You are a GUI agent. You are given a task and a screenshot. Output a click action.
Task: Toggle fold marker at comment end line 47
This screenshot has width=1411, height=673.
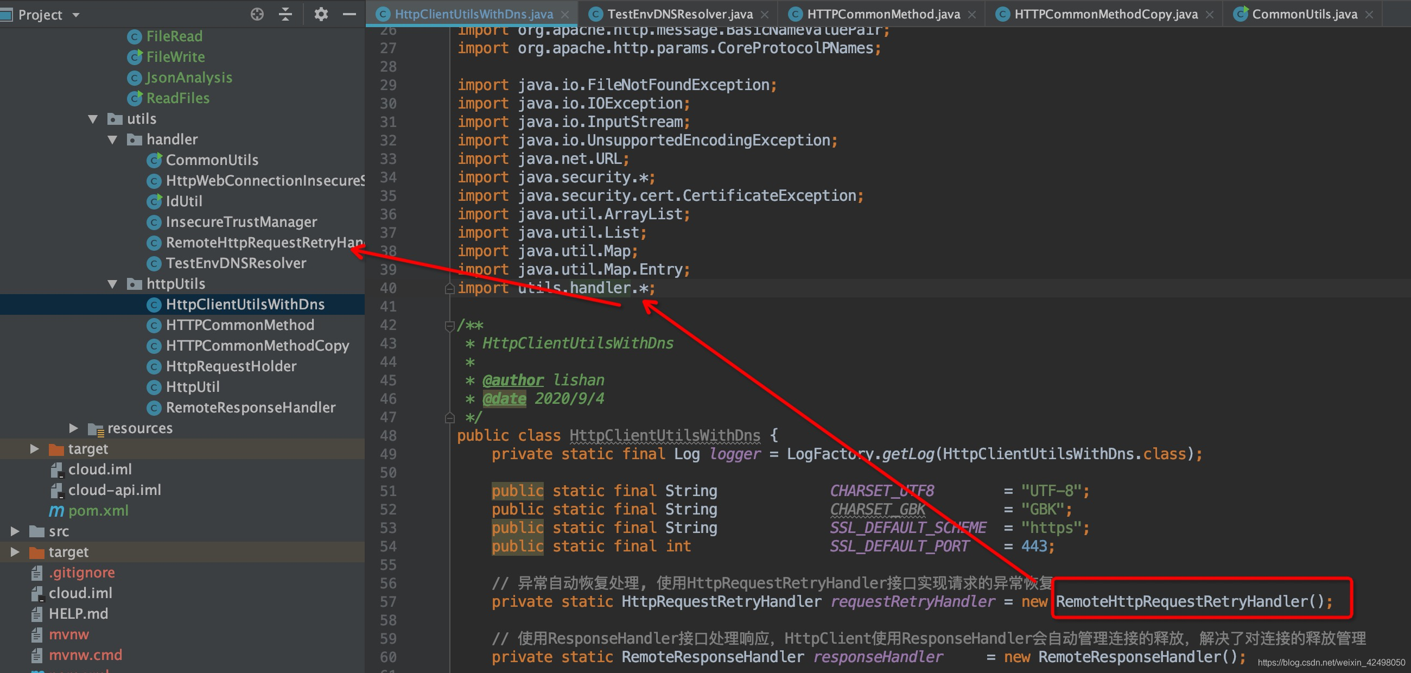point(450,418)
